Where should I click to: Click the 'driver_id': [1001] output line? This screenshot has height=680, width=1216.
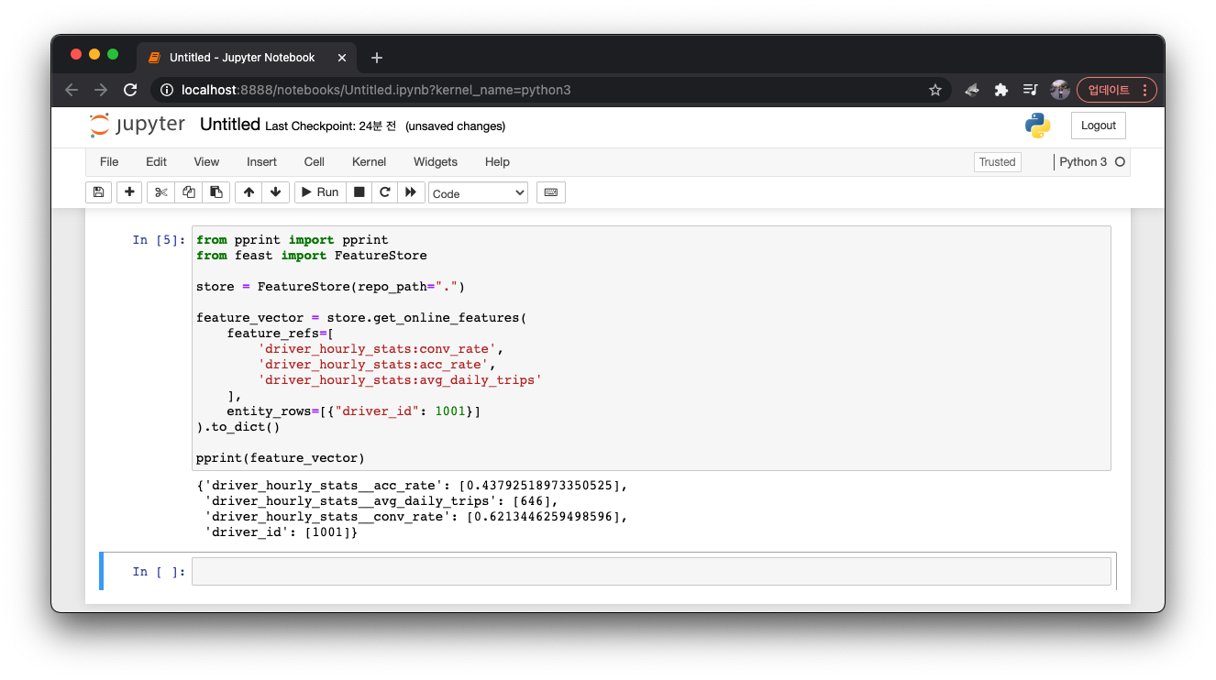[281, 532]
